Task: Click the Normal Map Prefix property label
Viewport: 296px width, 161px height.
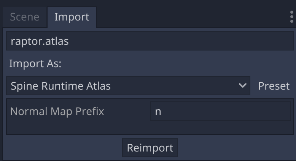Action: pos(57,112)
